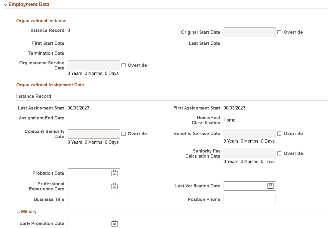This screenshot has width=330, height=228.
Task: Click the Business Title input field
Action: tap(93, 199)
